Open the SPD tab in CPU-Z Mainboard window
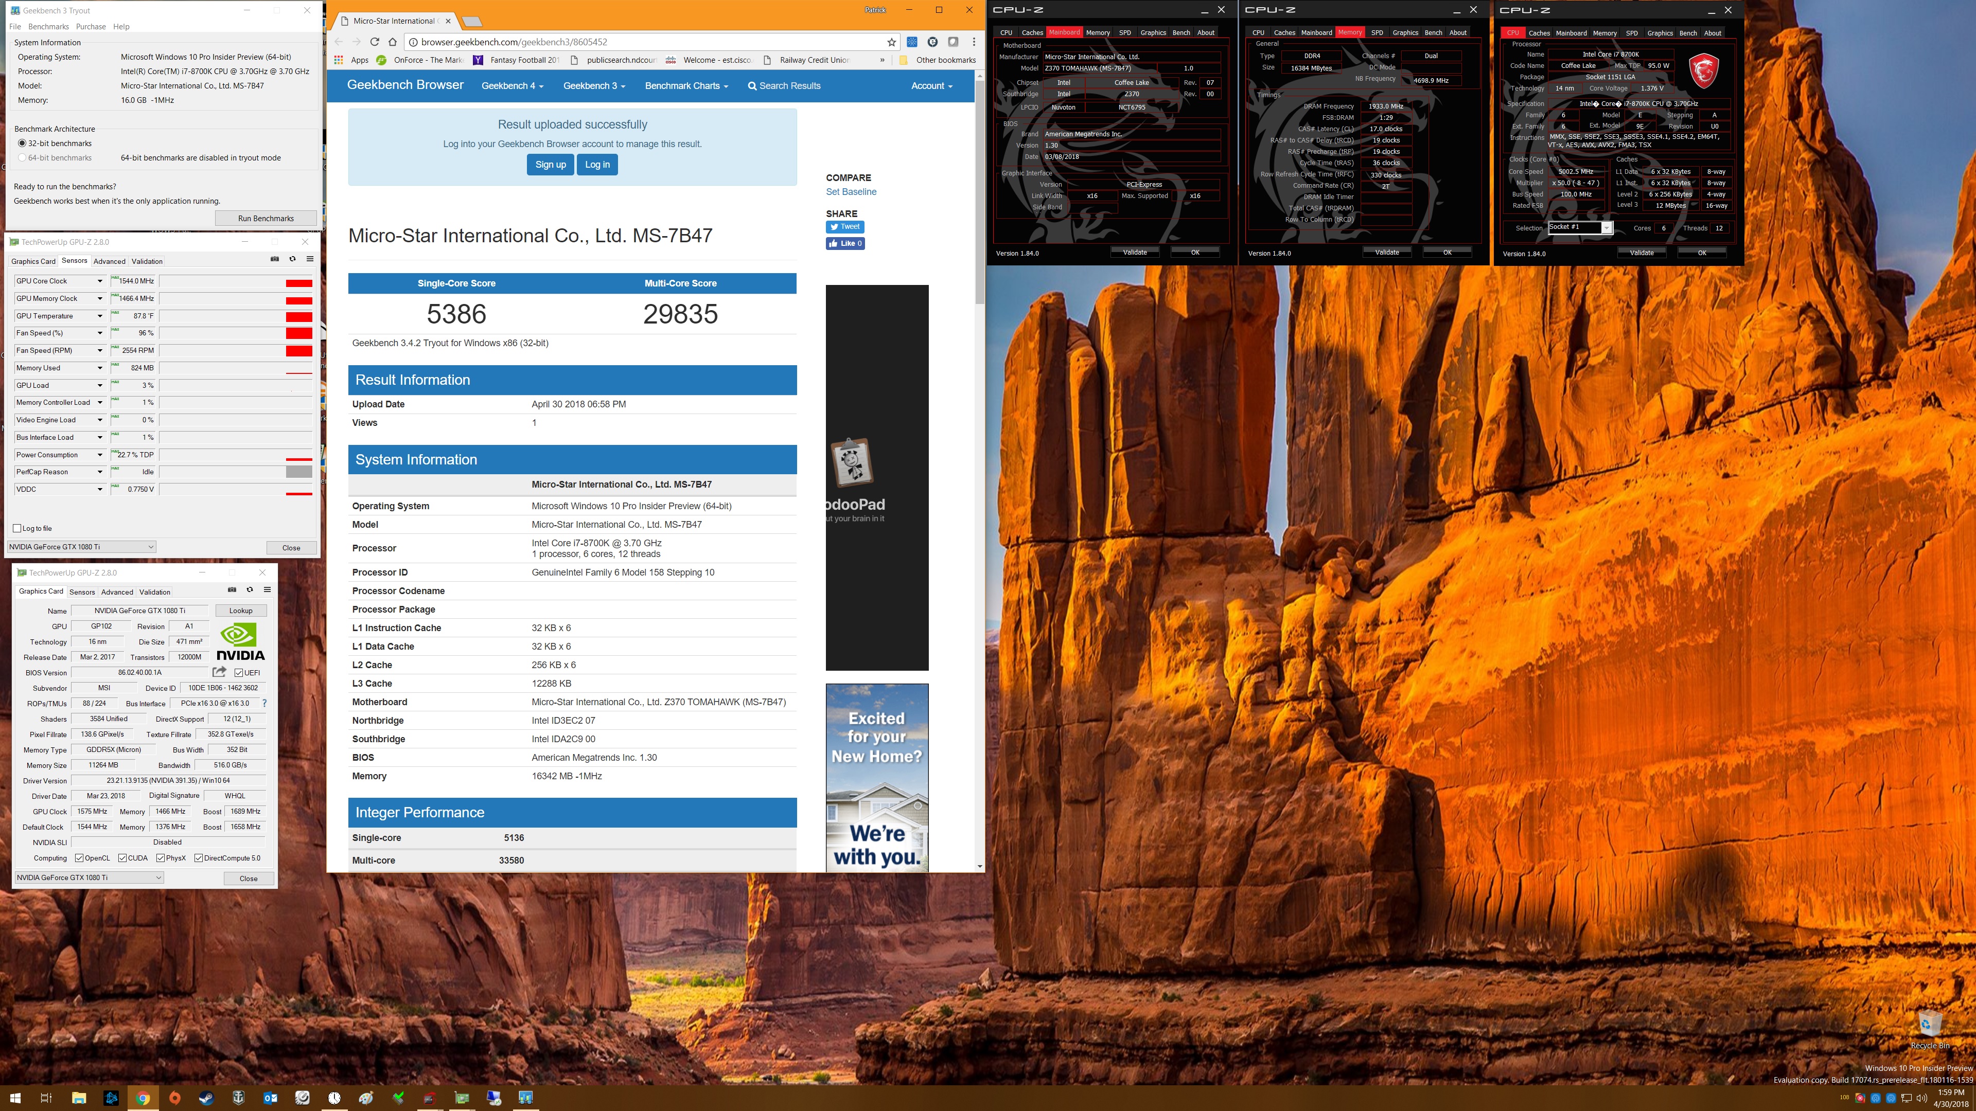The height and width of the screenshot is (1111, 1976). [x=1124, y=32]
